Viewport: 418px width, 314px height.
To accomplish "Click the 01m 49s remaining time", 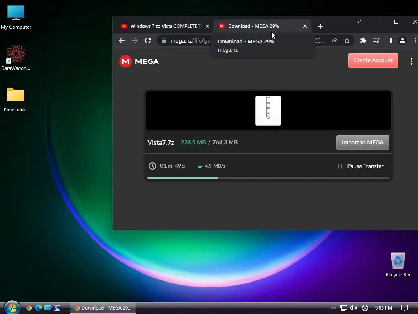I will [x=172, y=166].
